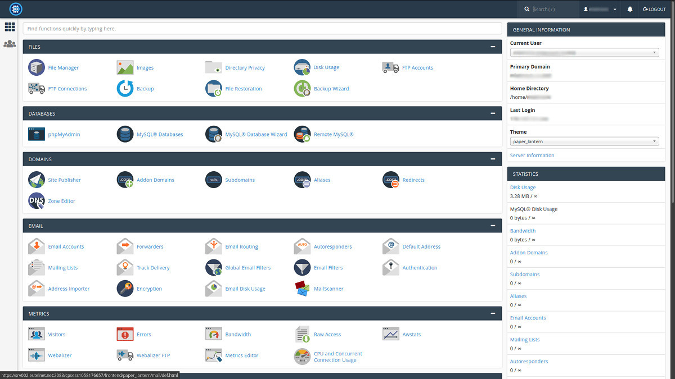This screenshot has height=379, width=675.
Task: Click the Authentication icon
Action: (390, 268)
